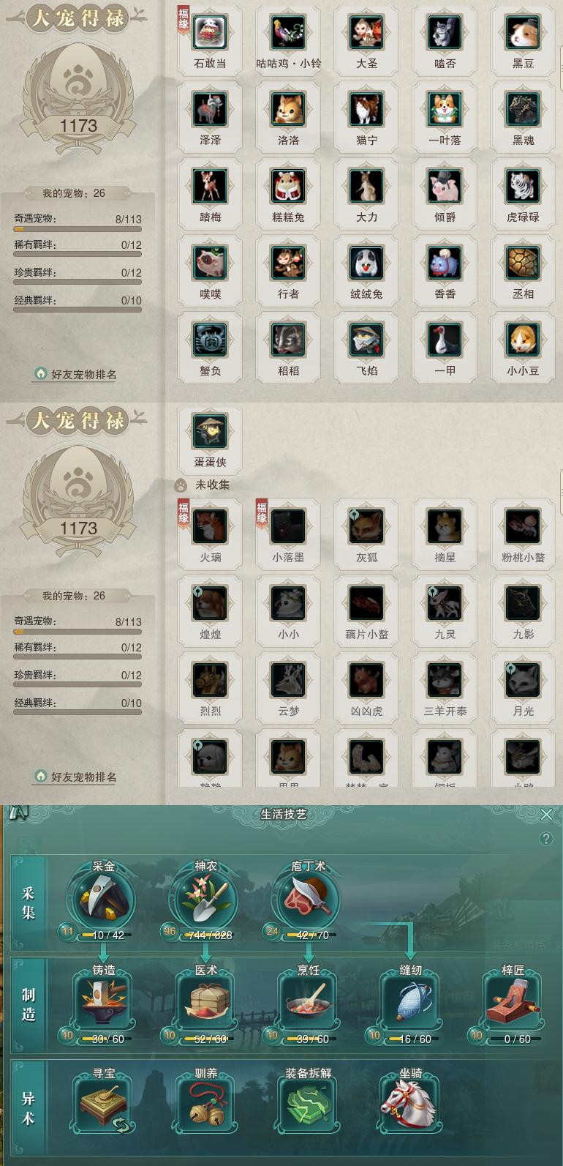Select the 缝纫 sewing skill icon

410,1002
